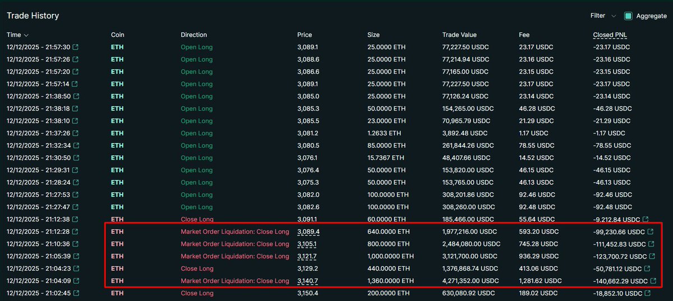Open explorer link icon for 21:38:18 trade

(76, 109)
